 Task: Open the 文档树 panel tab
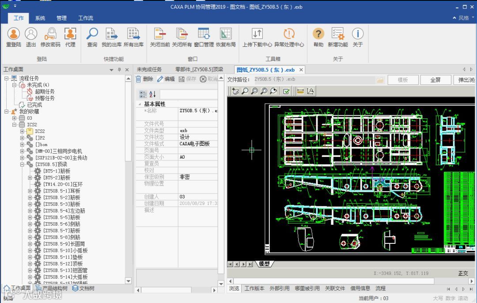point(83,288)
